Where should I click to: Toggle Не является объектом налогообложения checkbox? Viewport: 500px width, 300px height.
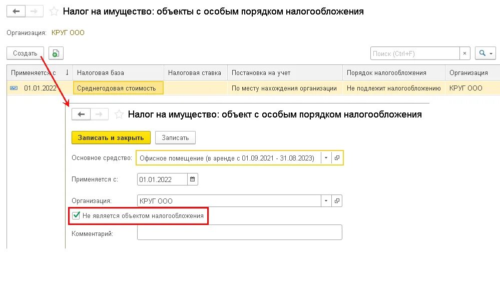[x=76, y=215]
